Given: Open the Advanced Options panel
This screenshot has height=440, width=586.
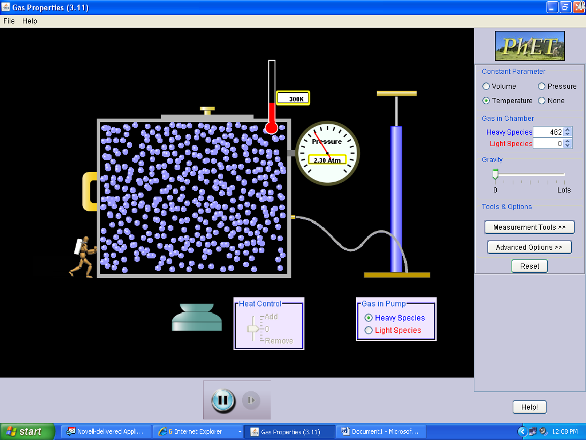Looking at the screenshot, I should (x=529, y=247).
